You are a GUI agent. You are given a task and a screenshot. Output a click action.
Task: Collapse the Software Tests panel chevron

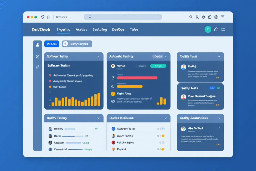pyautogui.click(x=98, y=57)
